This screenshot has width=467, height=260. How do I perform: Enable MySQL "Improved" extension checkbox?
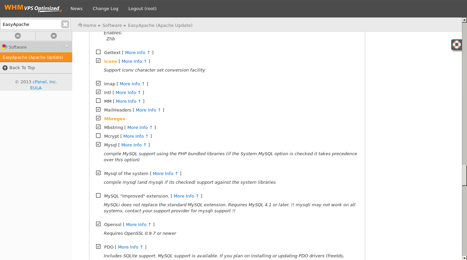tap(98, 196)
